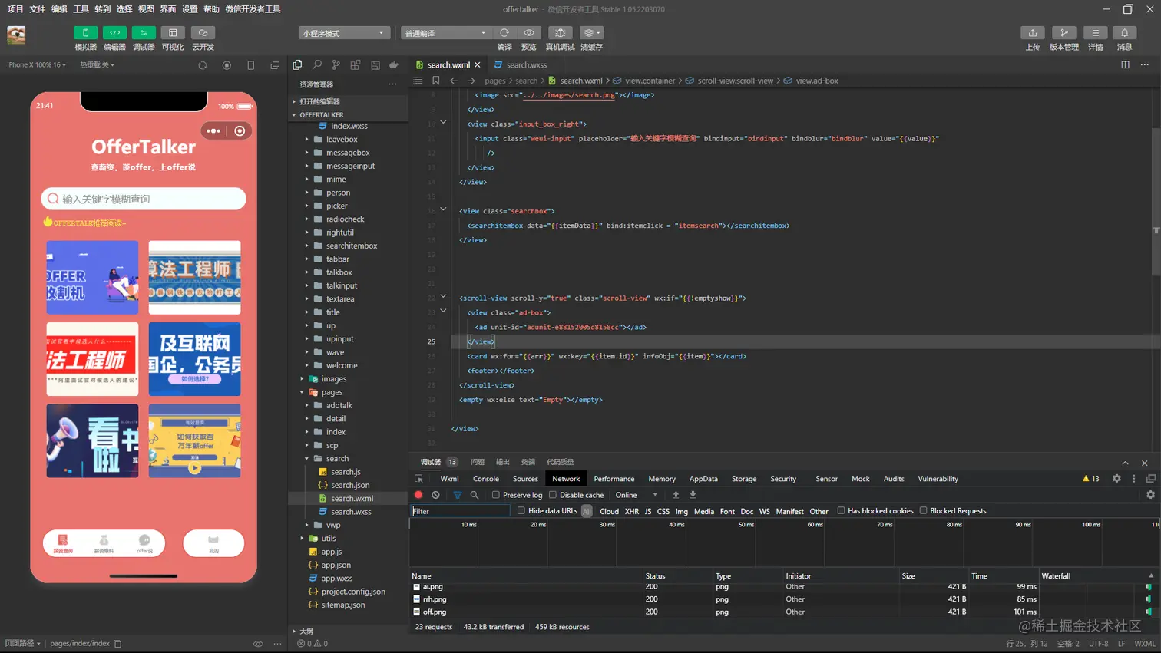This screenshot has height=653, width=1161.
Task: Check the Disable cache option
Action: 553,495
